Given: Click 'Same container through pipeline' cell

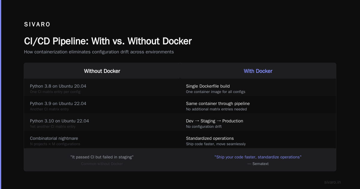Looking at the screenshot, I should click(x=218, y=103).
